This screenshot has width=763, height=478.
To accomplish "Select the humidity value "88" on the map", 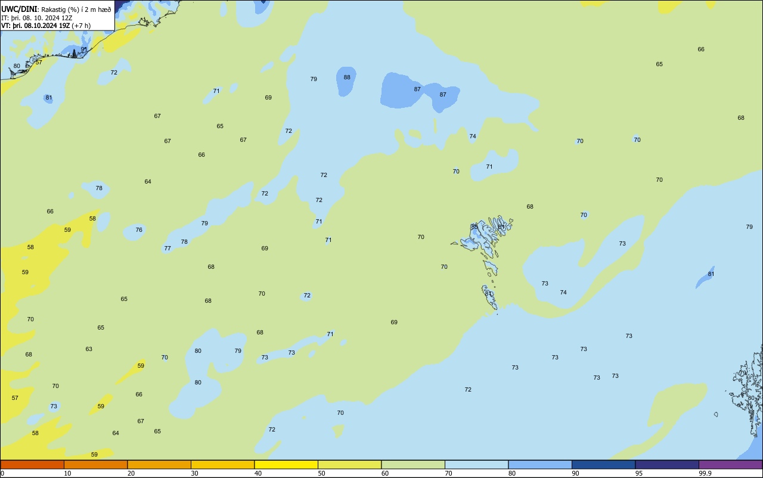I will pos(347,77).
